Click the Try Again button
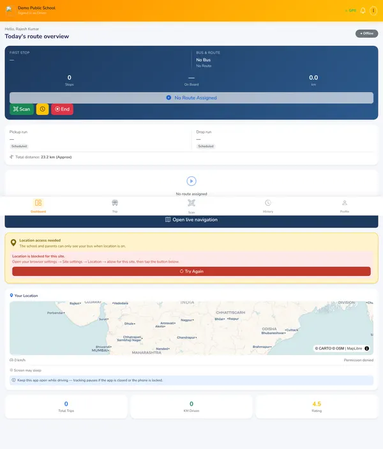383x449 pixels. point(191,271)
